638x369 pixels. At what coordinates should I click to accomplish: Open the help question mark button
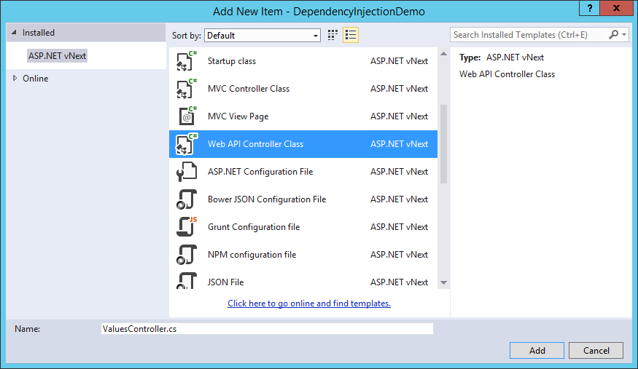(590, 8)
